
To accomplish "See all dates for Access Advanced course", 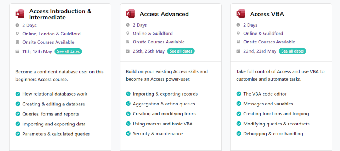I will (181, 51).
